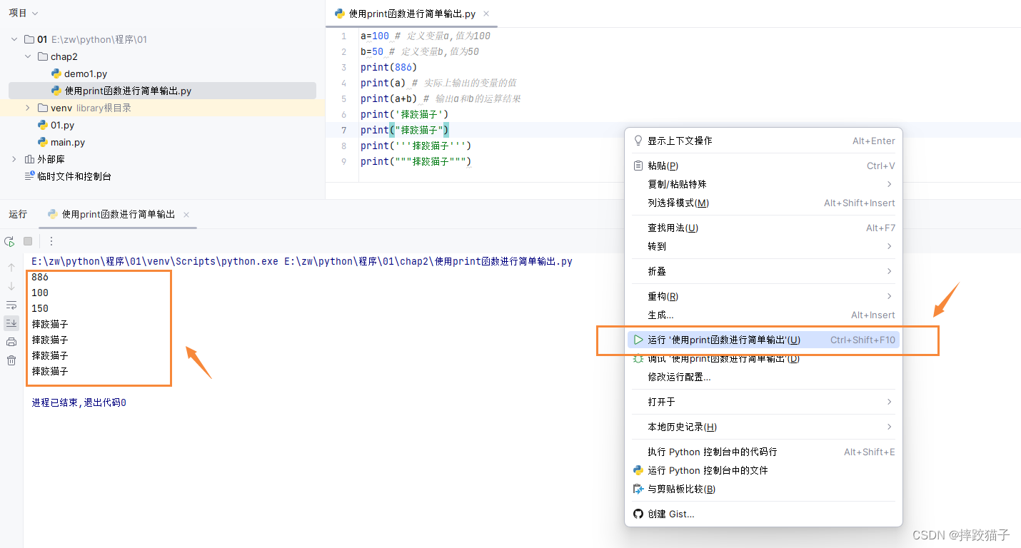Clear console with the trash can icon
Viewport: 1021px width, 548px height.
tap(11, 360)
